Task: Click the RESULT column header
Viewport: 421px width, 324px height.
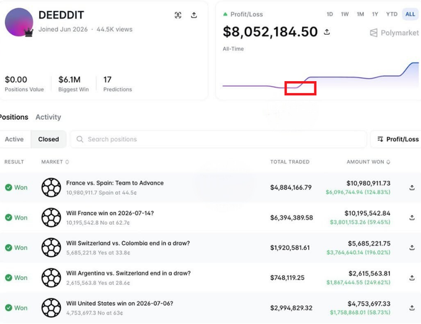Action: (14, 162)
